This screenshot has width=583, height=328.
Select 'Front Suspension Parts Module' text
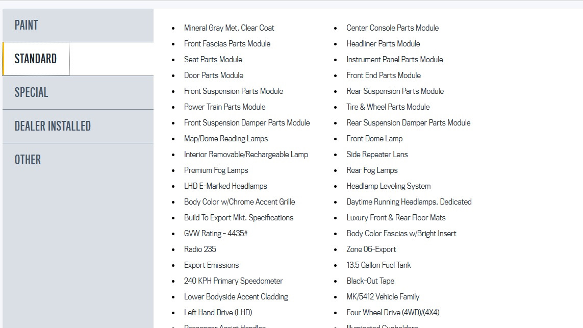[234, 91]
